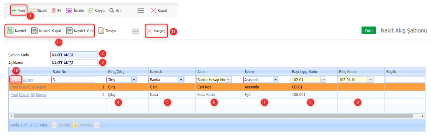
Task: Click page number 1 in pager
Action: [x=75, y=125]
